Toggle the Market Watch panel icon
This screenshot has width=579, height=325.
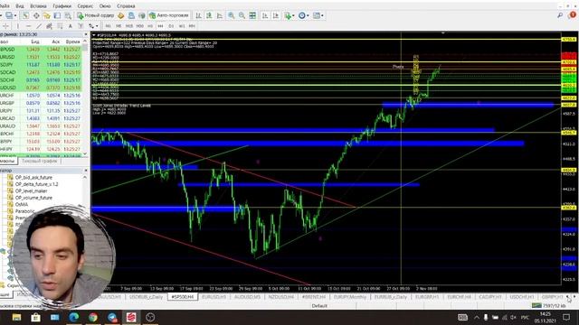pyautogui.click(x=25, y=15)
